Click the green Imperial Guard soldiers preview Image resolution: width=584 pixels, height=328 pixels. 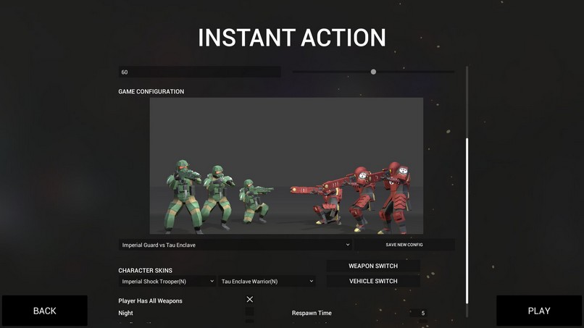[217, 196]
